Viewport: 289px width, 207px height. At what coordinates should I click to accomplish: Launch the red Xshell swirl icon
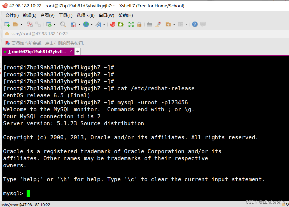point(112,24)
